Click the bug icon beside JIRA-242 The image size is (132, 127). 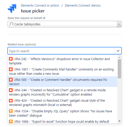click(x=11, y=59)
